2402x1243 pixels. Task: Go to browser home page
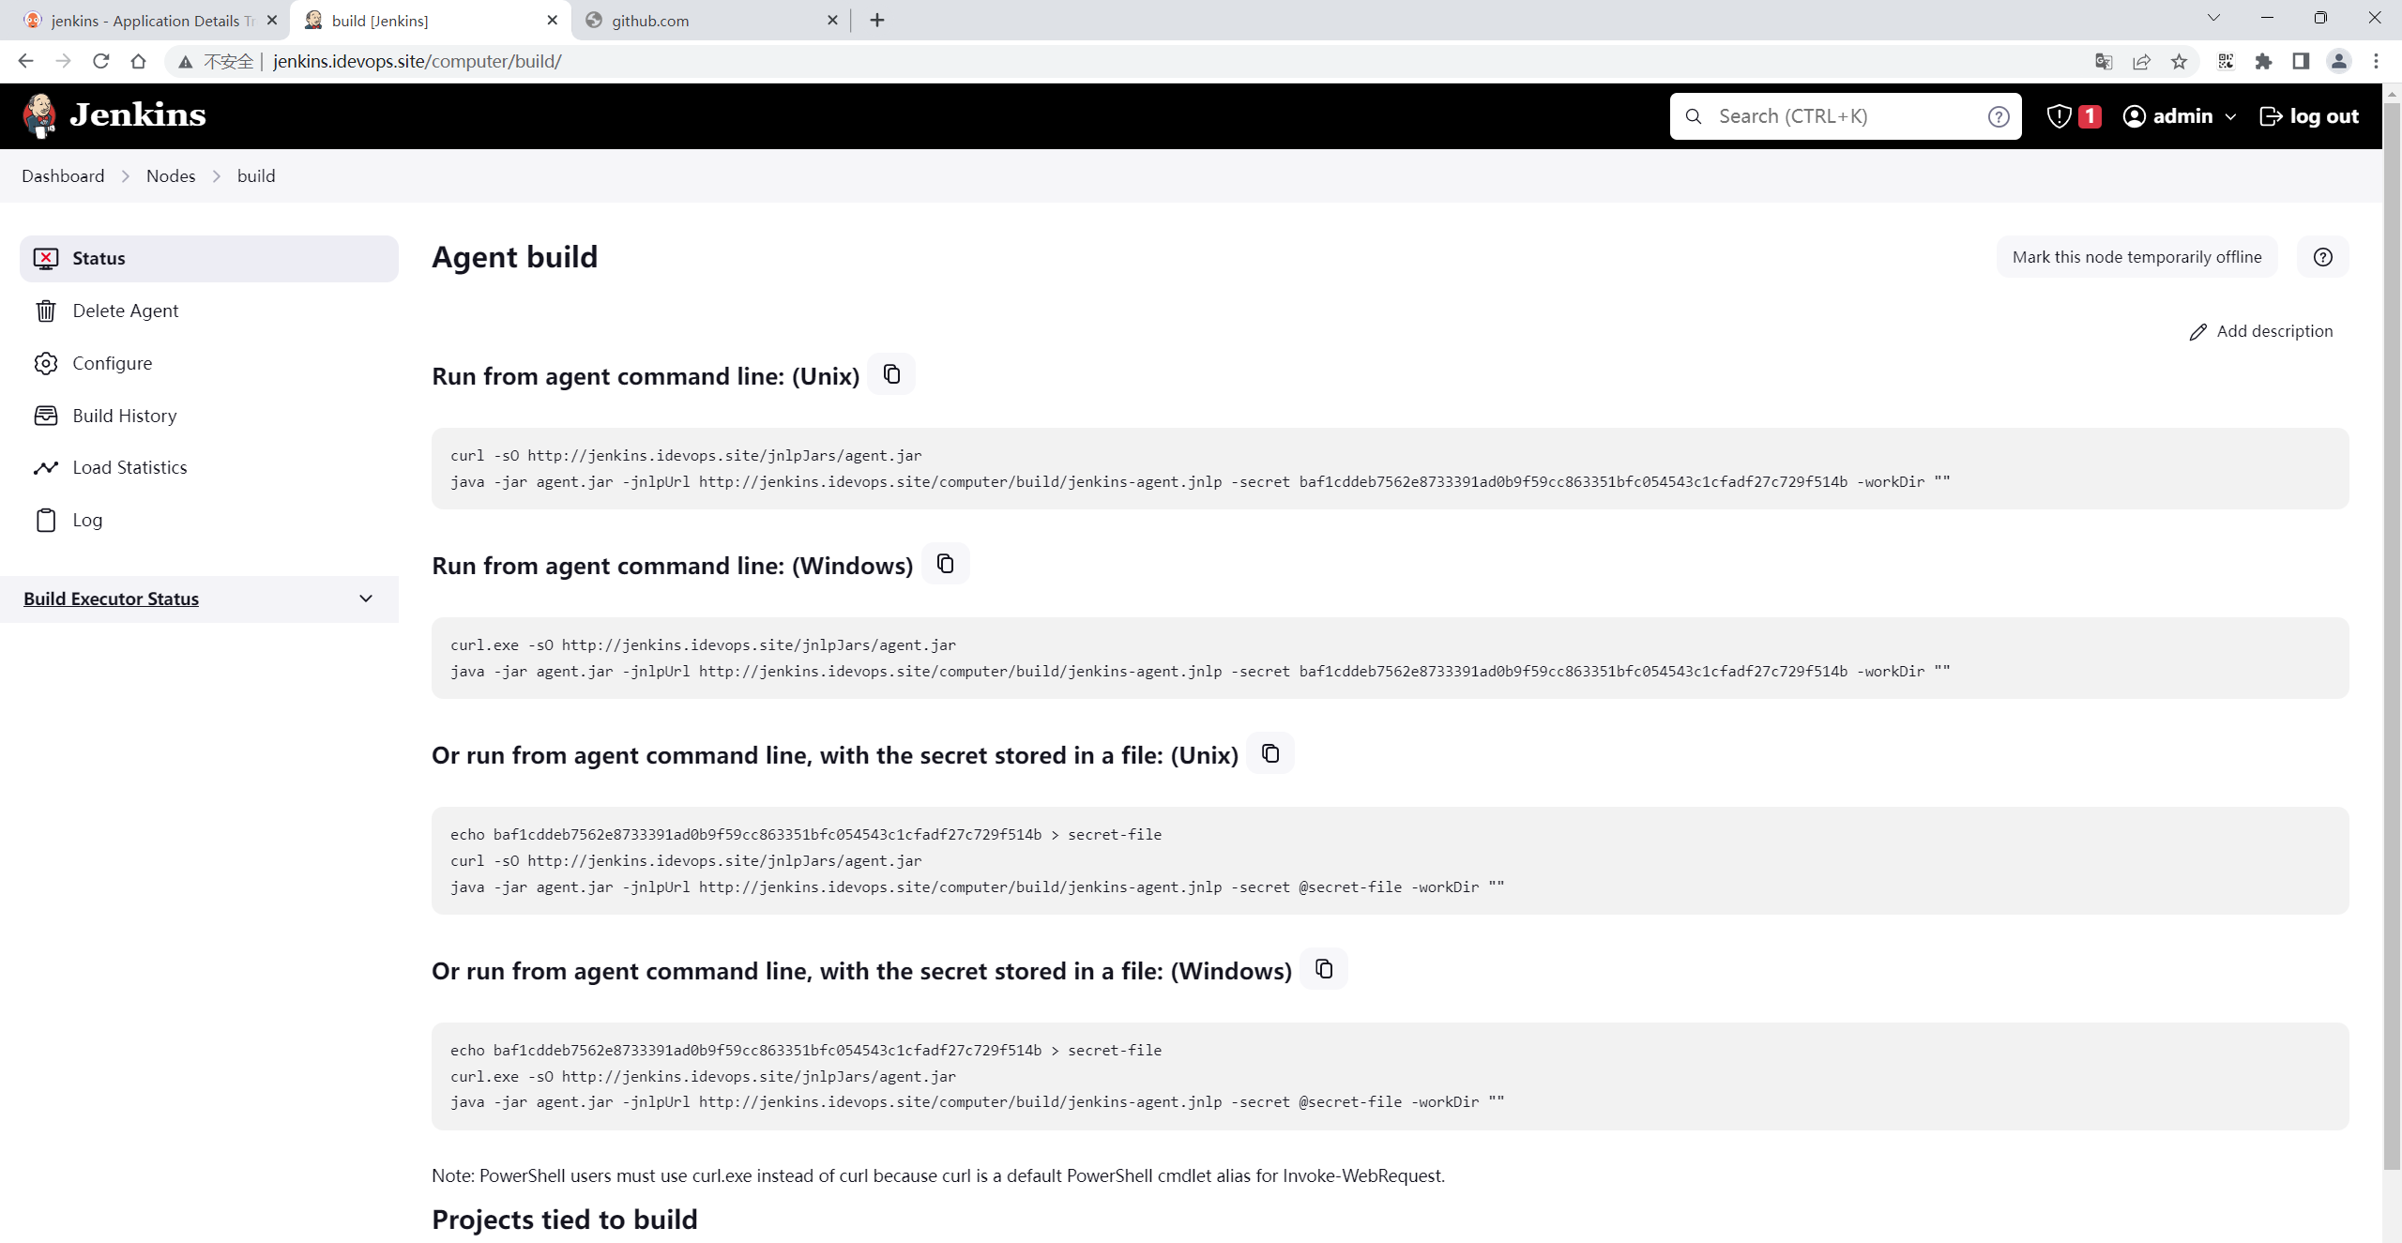(138, 61)
